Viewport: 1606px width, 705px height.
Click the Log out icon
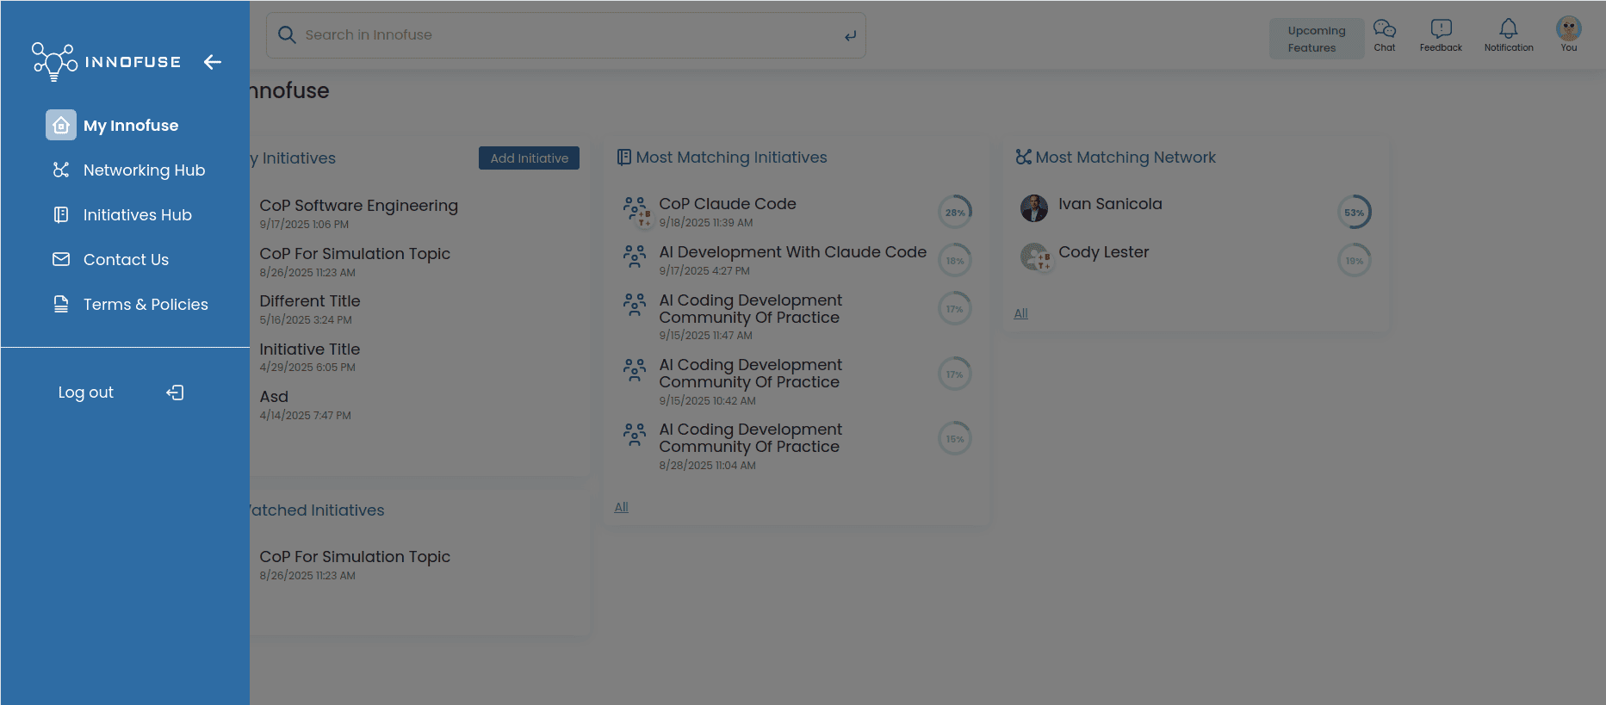(175, 393)
